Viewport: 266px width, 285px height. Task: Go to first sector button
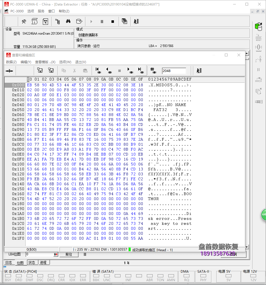[98, 71]
